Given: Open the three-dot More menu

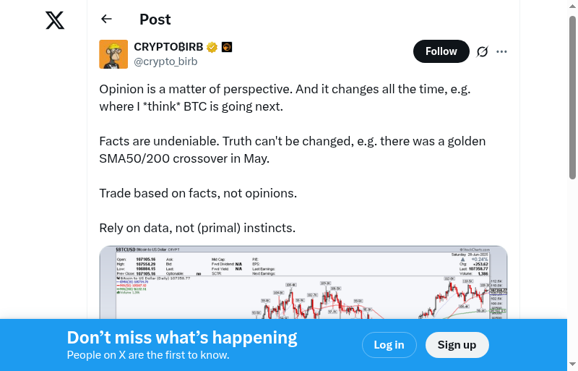Looking at the screenshot, I should click(502, 51).
